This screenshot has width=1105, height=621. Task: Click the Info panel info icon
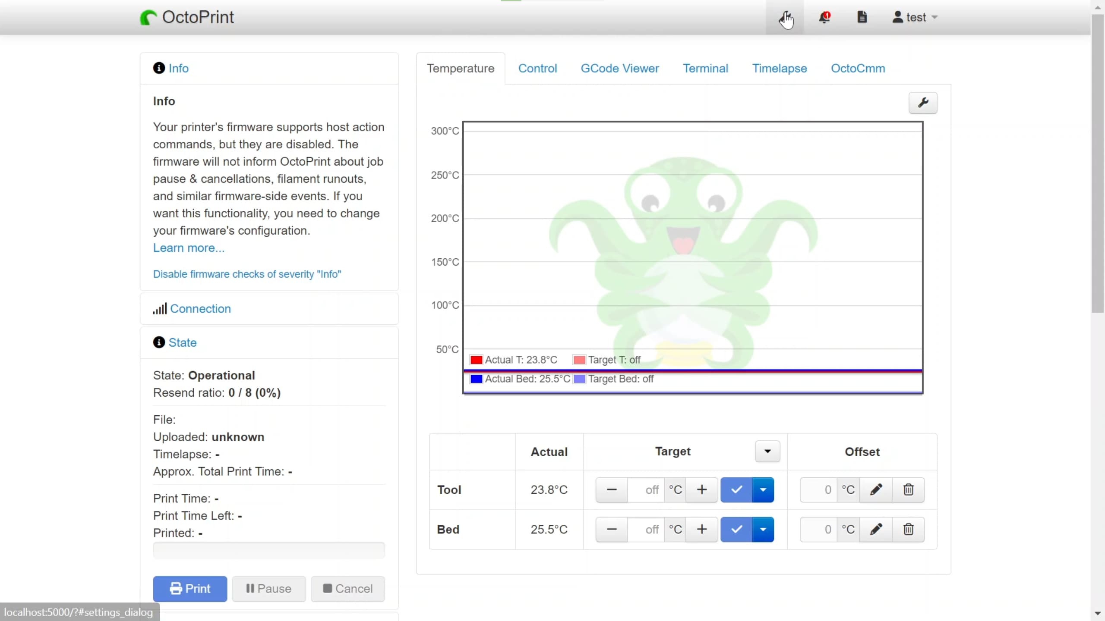click(158, 68)
